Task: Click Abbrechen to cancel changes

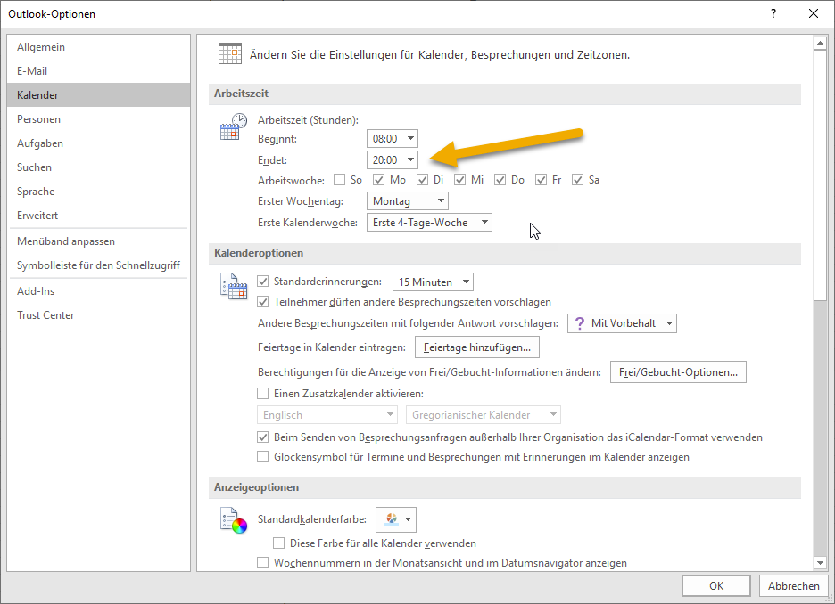Action: pyautogui.click(x=793, y=585)
